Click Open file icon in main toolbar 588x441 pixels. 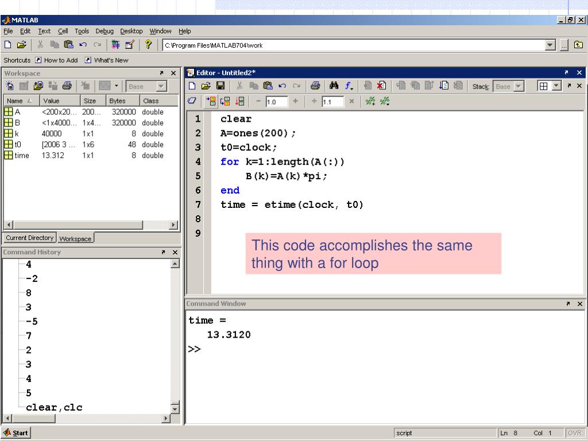[x=22, y=45]
